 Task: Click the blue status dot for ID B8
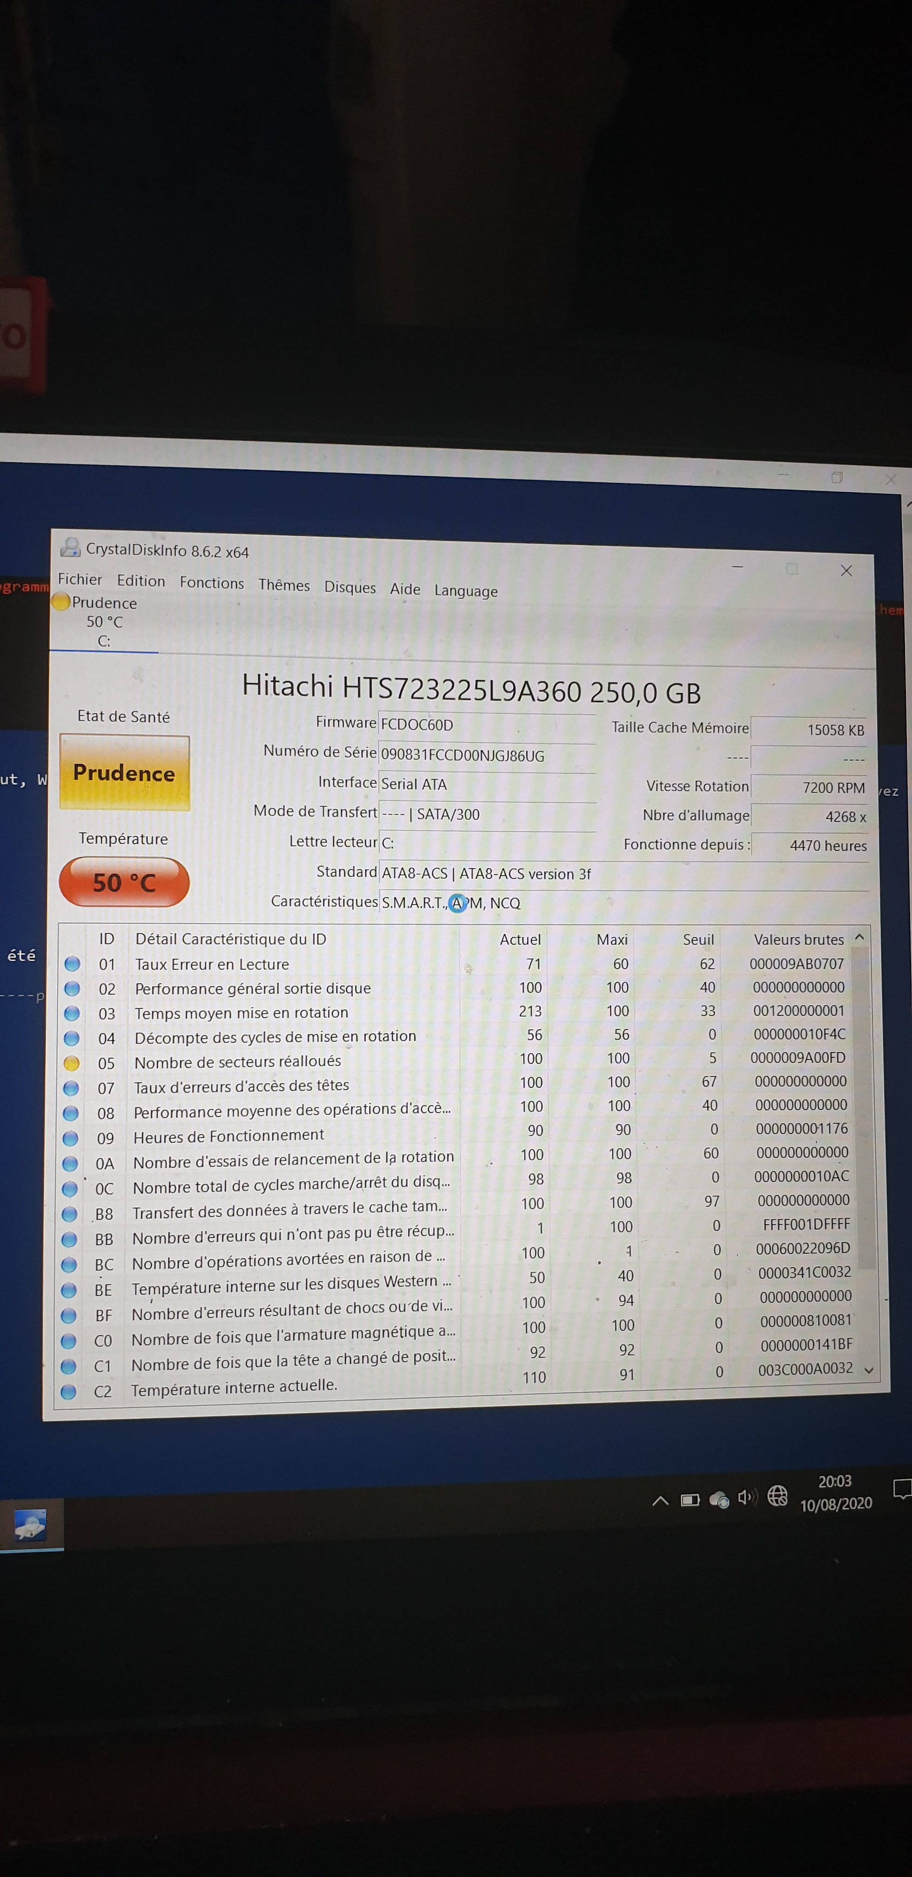tap(69, 1214)
